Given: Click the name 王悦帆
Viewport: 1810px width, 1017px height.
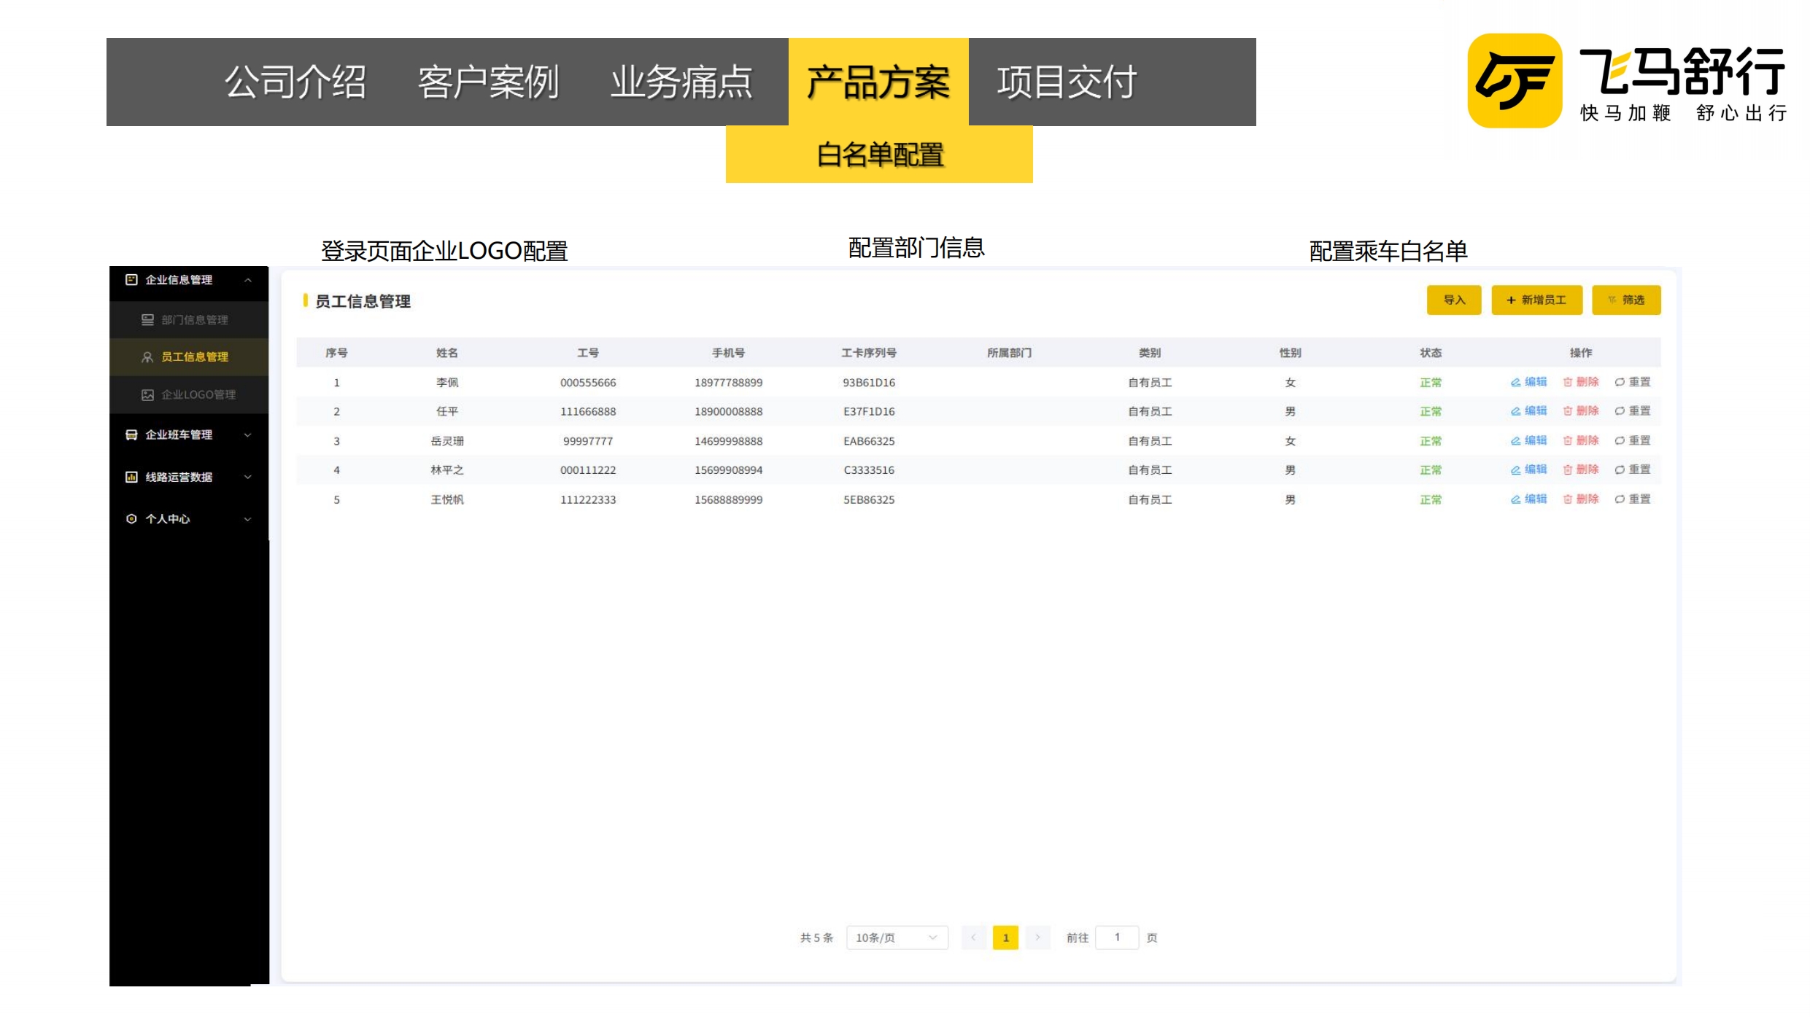Looking at the screenshot, I should tap(447, 500).
